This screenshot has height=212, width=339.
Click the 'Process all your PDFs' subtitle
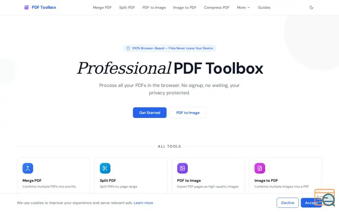point(169,89)
